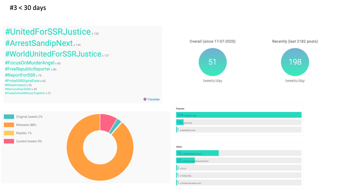The height and width of the screenshot is (192, 345).
Task: Select the twitter.com bar in Popular
Action: (238, 115)
